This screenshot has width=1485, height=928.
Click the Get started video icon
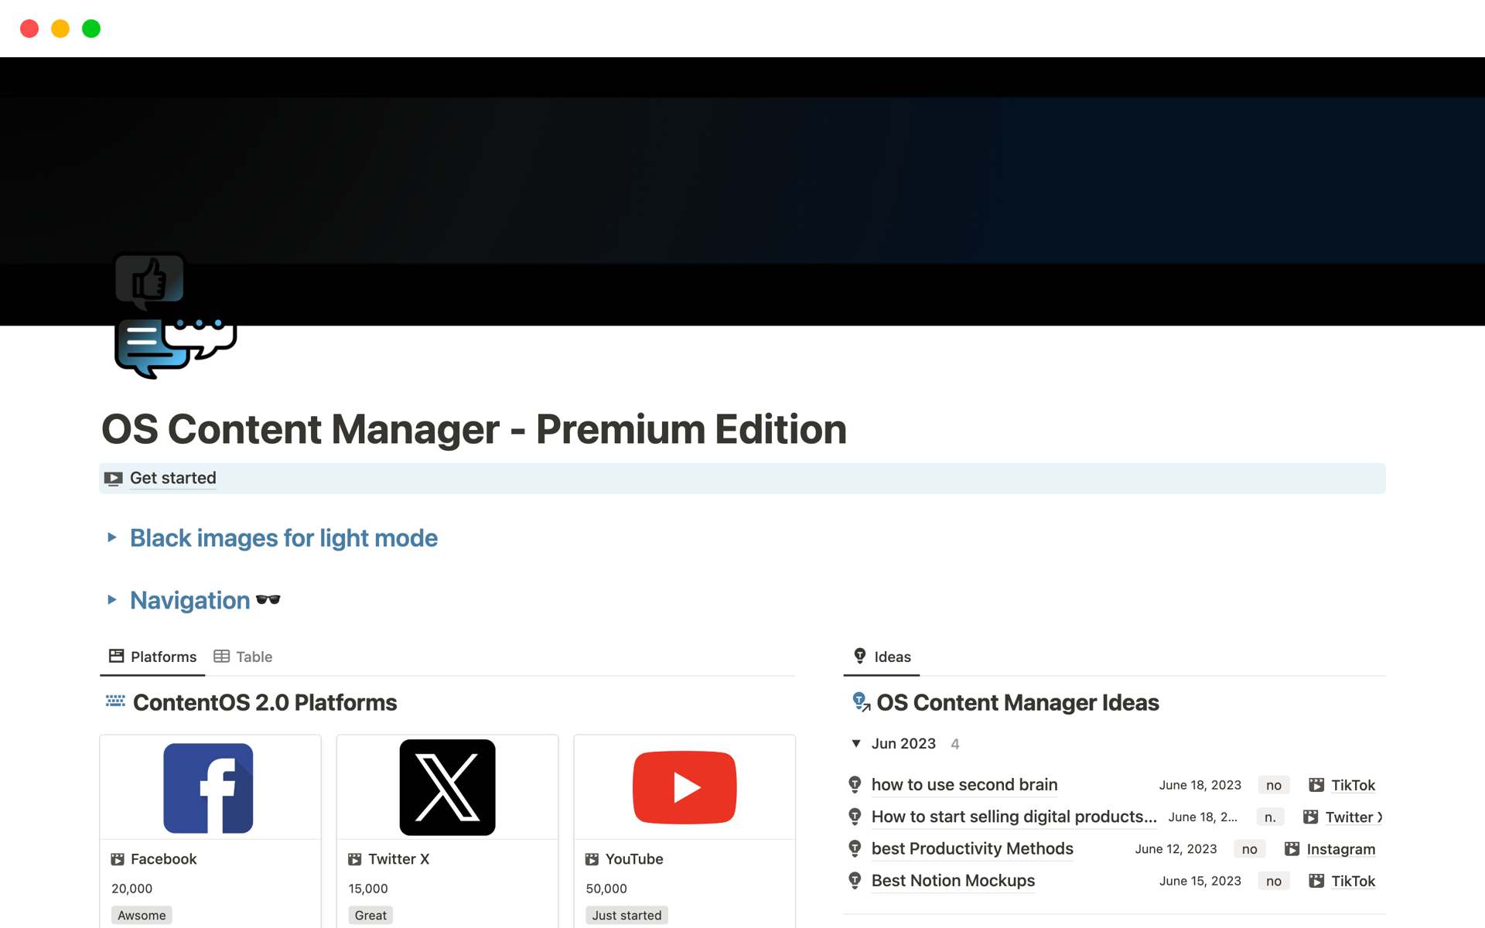113,479
